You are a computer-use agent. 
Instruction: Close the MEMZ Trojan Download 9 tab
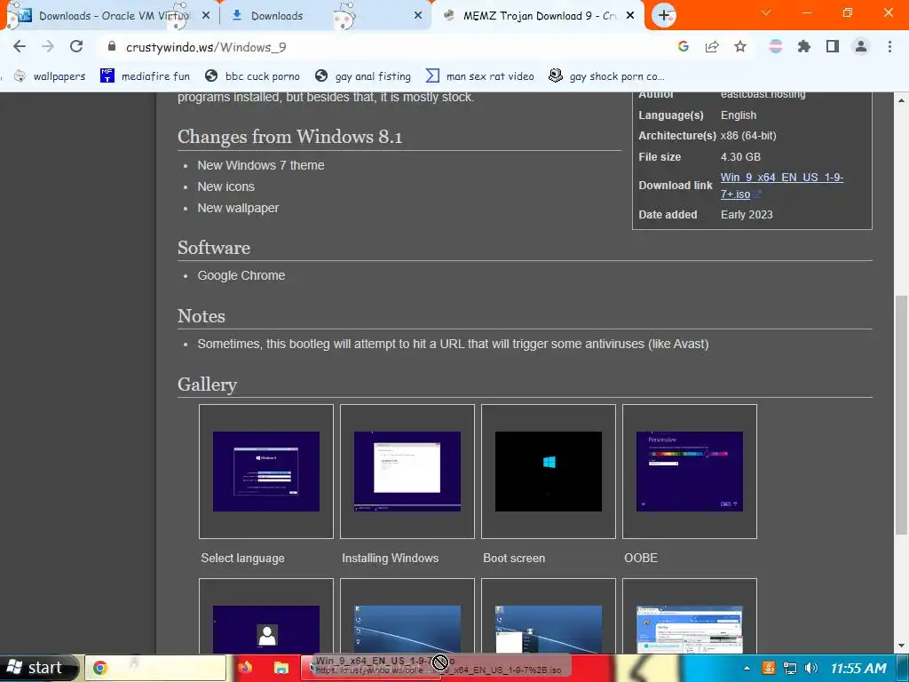coord(631,16)
